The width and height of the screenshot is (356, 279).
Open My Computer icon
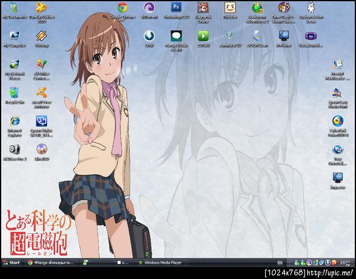[14, 39]
